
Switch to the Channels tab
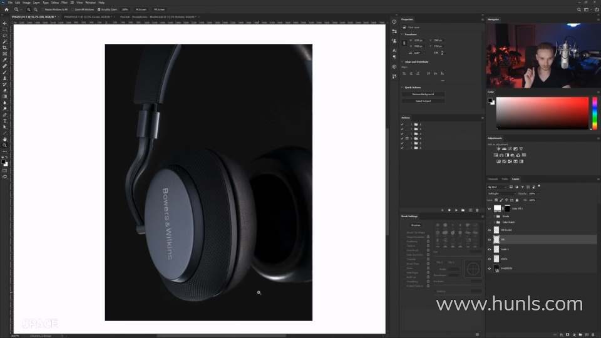(493, 179)
